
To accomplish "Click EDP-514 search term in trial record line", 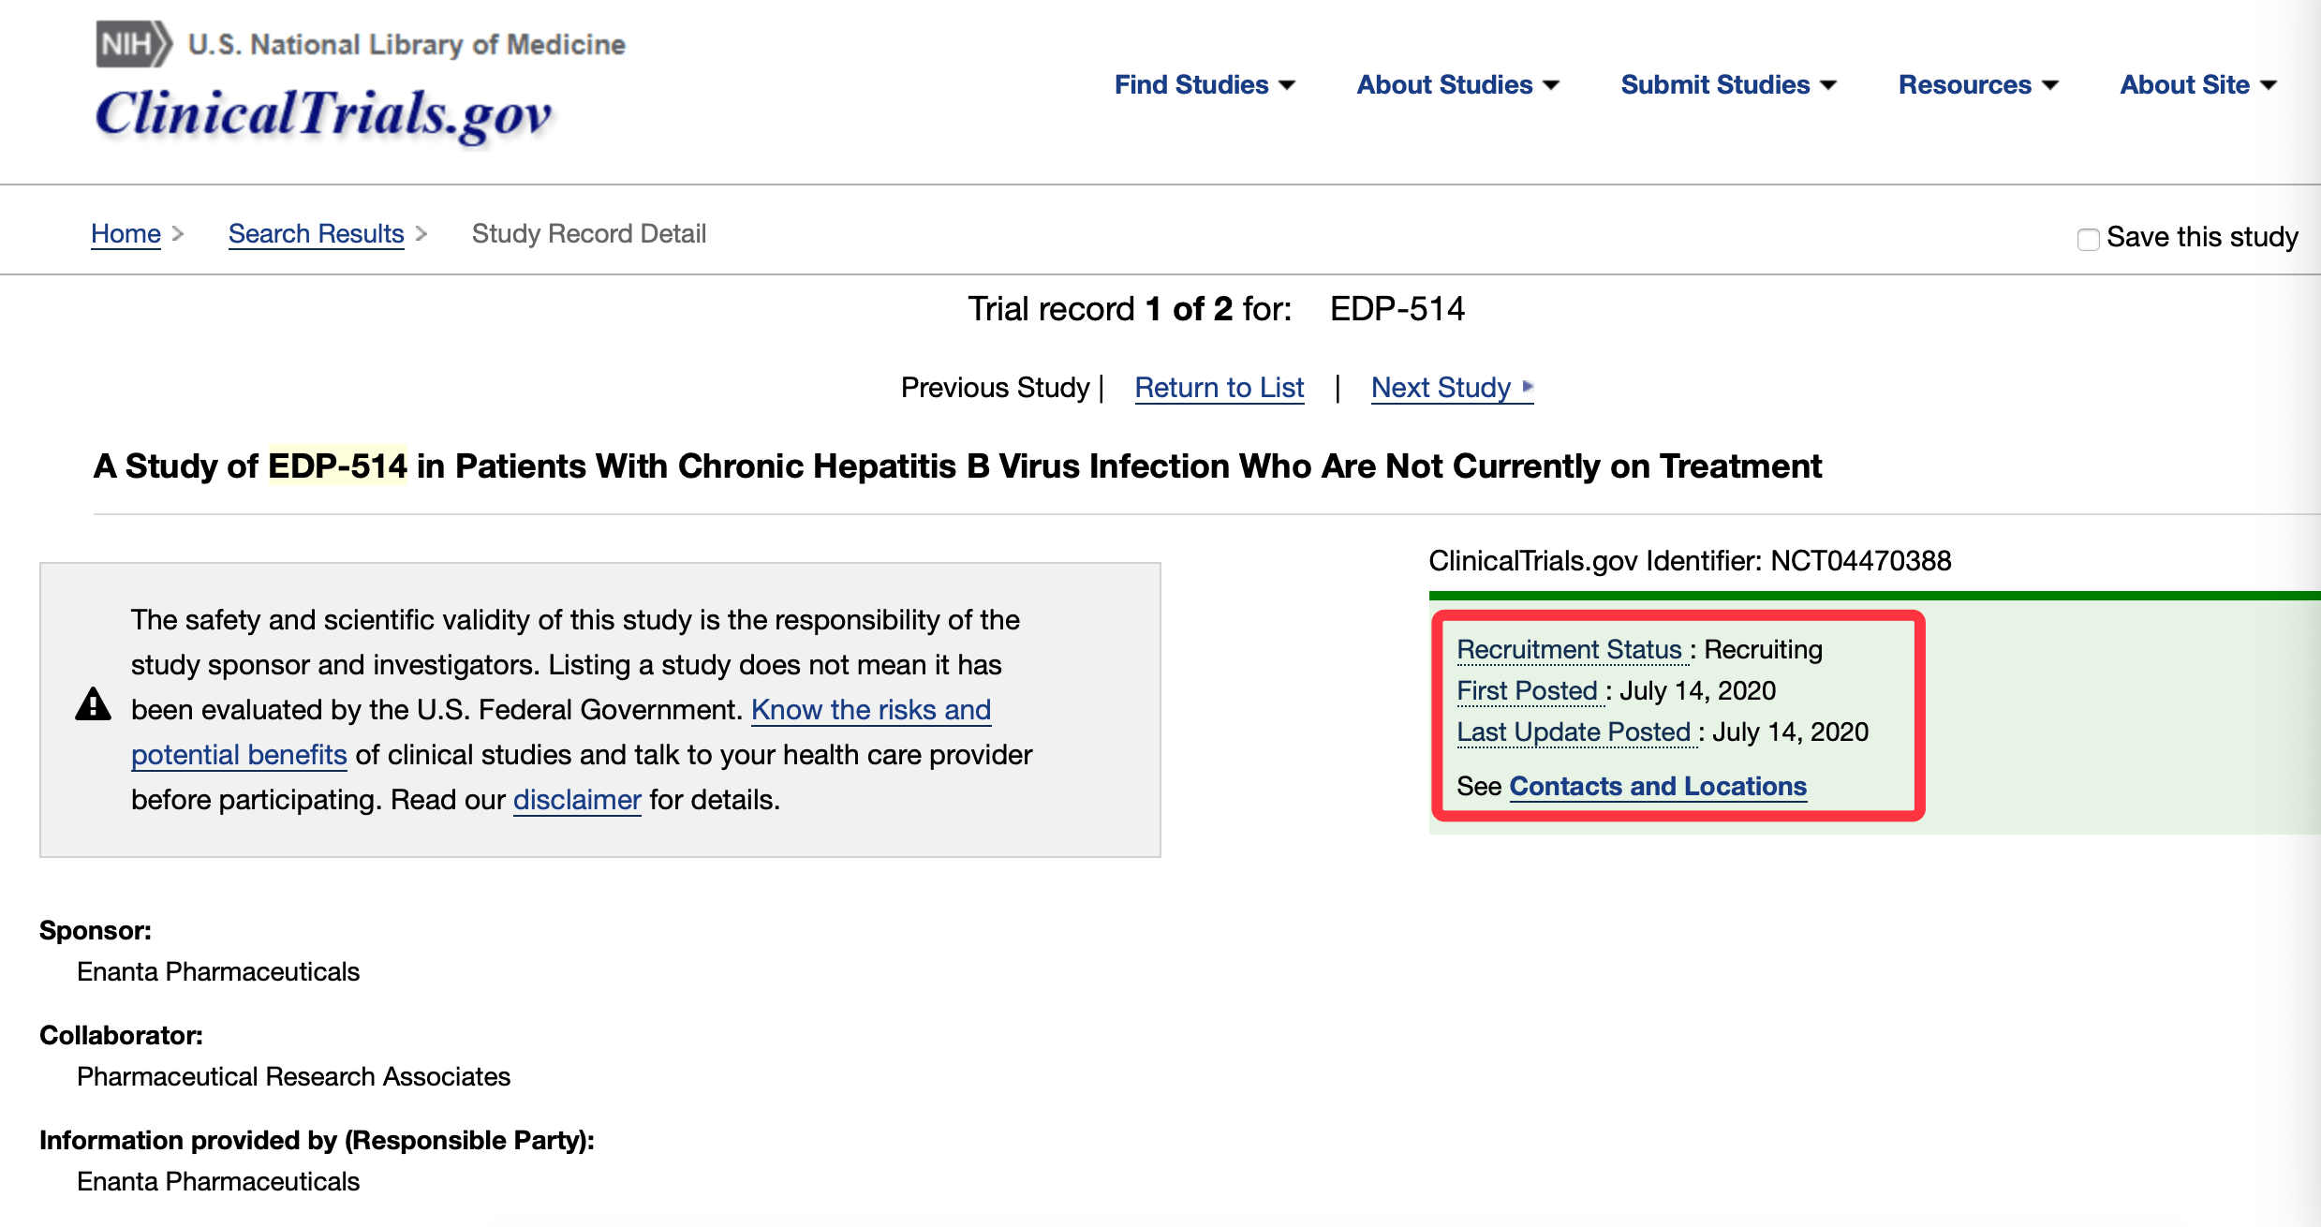I will click(1397, 308).
